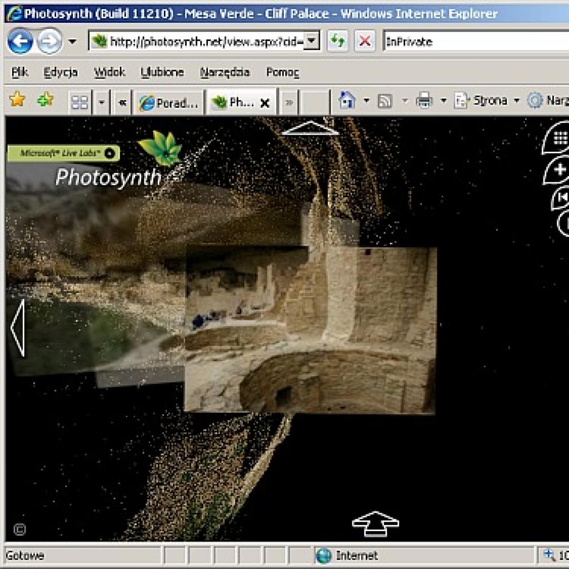Image resolution: width=569 pixels, height=569 pixels.
Task: Click the Photosynth logo
Action: point(119,159)
